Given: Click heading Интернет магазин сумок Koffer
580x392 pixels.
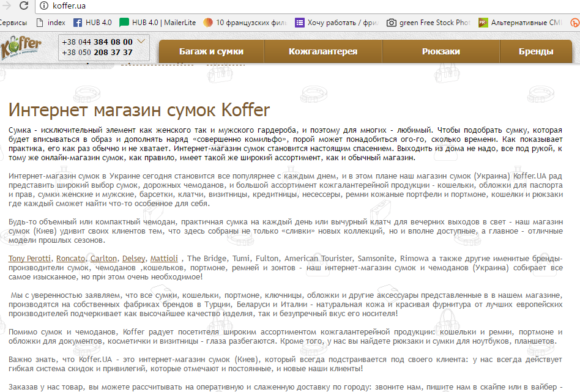Looking at the screenshot, I should [139, 110].
